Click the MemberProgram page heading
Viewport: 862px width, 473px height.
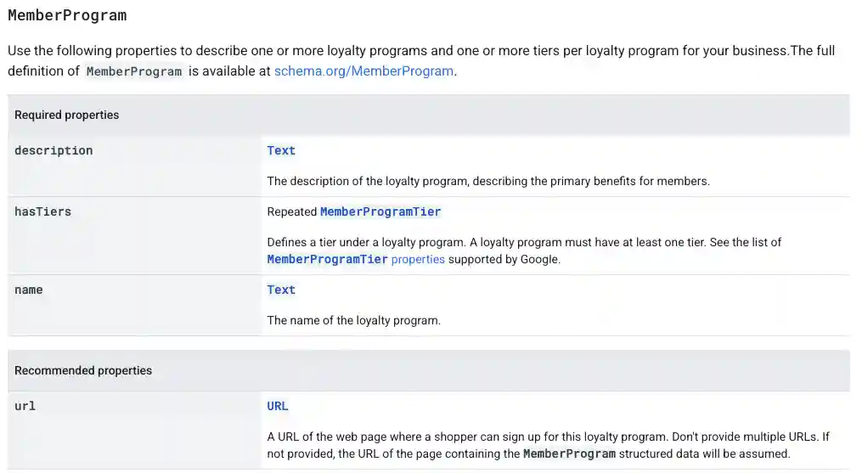point(67,15)
